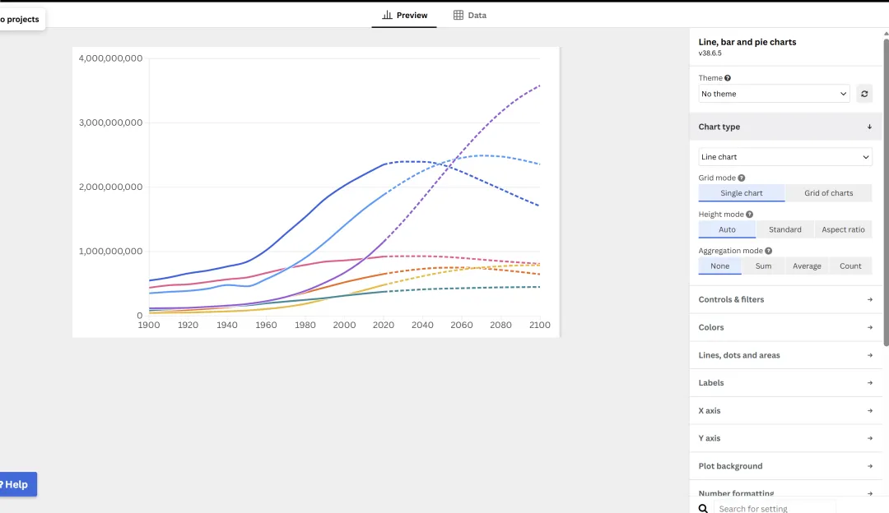Click the Aggregation mode help icon
The width and height of the screenshot is (889, 513).
coord(768,251)
